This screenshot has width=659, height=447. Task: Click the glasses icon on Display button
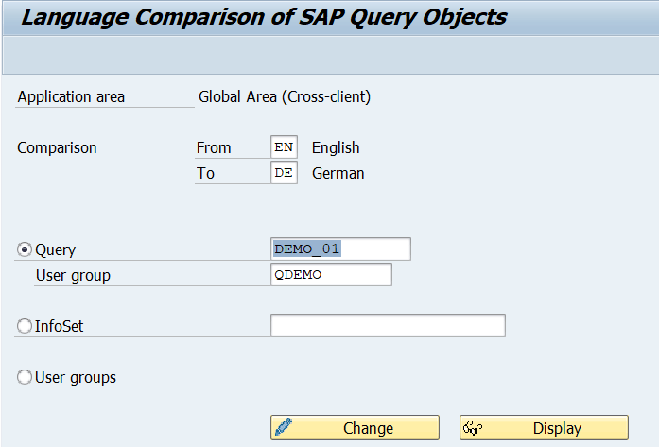[473, 428]
